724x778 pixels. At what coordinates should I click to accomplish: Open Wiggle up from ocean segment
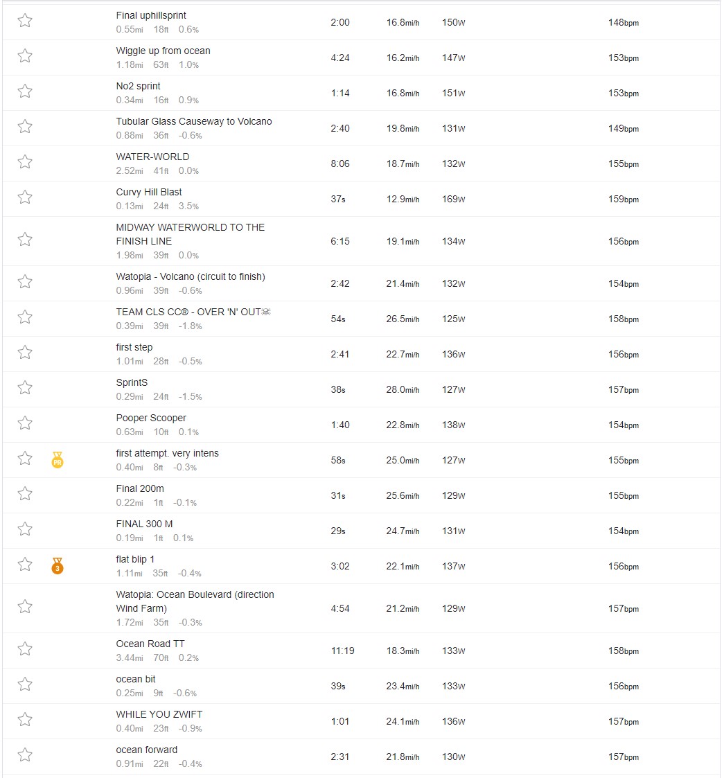[163, 51]
